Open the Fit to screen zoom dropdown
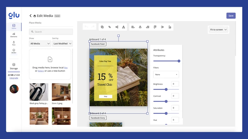Viewport: 248px width, 139px height. click(x=219, y=30)
